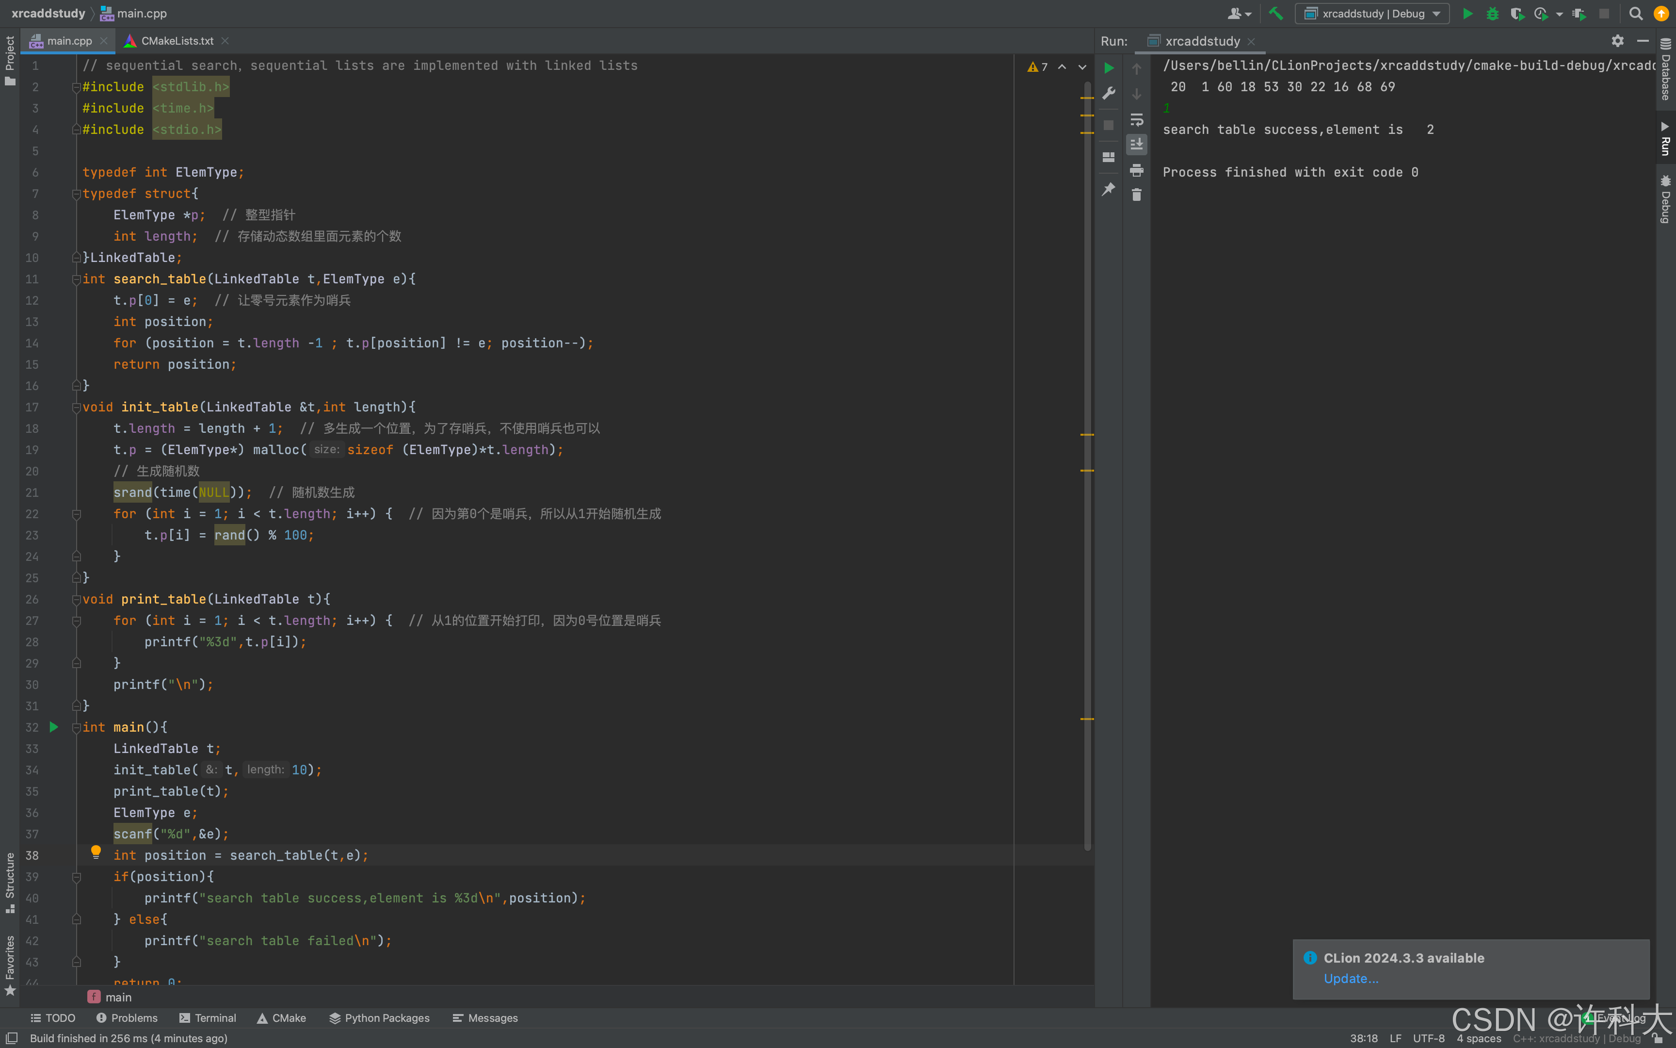Open the Problems tool window
The width and height of the screenshot is (1676, 1048).
[127, 1017]
